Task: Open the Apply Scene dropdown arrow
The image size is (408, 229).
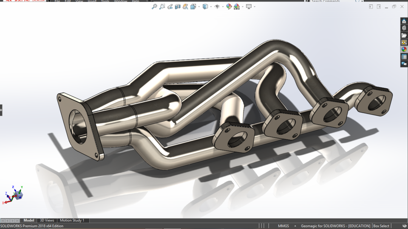Action: 243,7
